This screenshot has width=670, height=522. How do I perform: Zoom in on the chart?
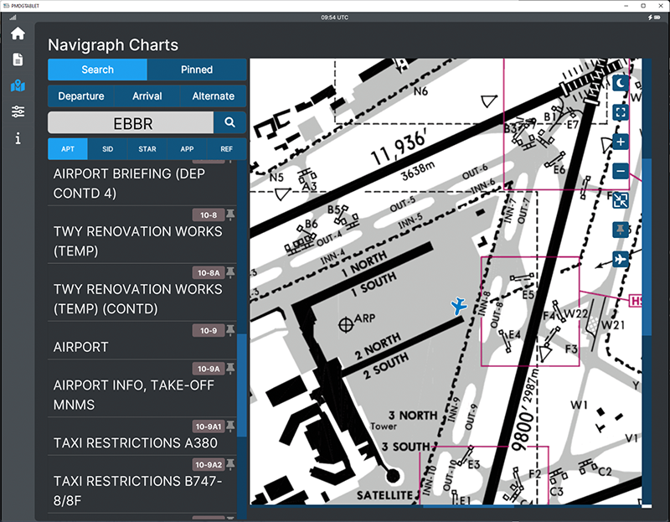tap(621, 142)
